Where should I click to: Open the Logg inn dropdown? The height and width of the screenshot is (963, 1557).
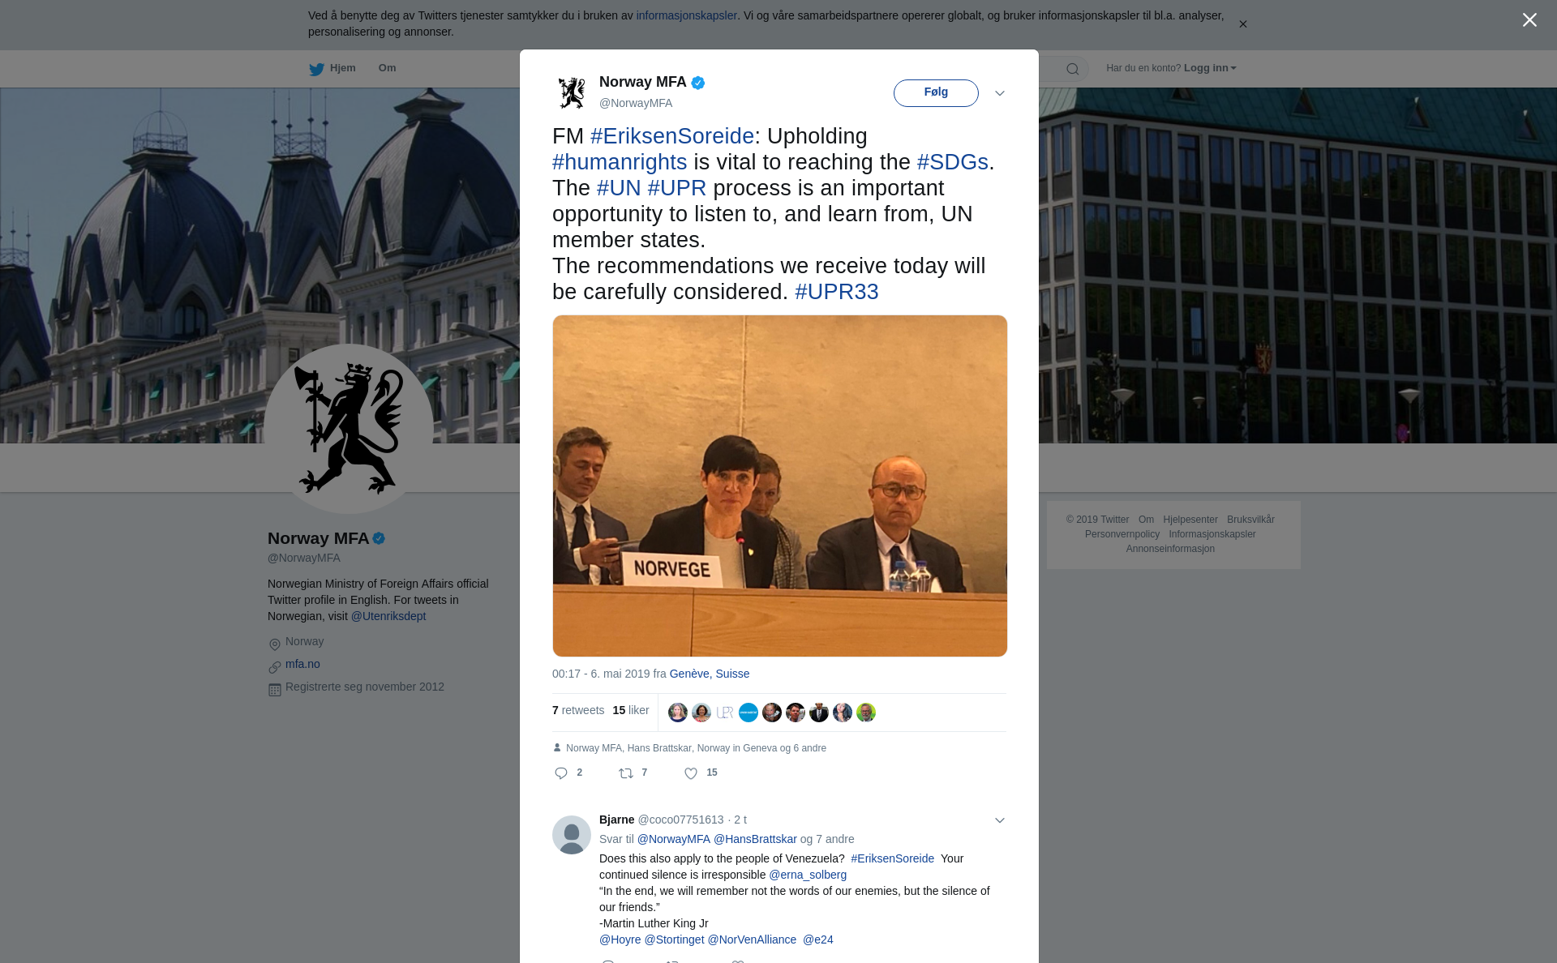(x=1209, y=68)
